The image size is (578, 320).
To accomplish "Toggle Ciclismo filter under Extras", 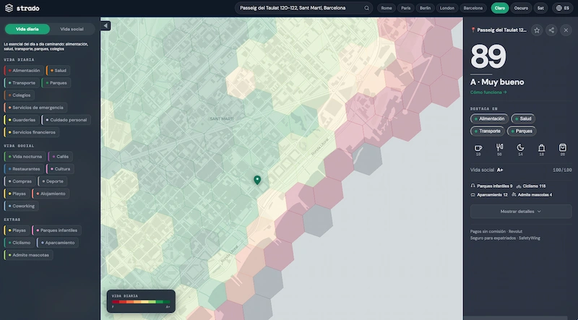I will point(20,243).
